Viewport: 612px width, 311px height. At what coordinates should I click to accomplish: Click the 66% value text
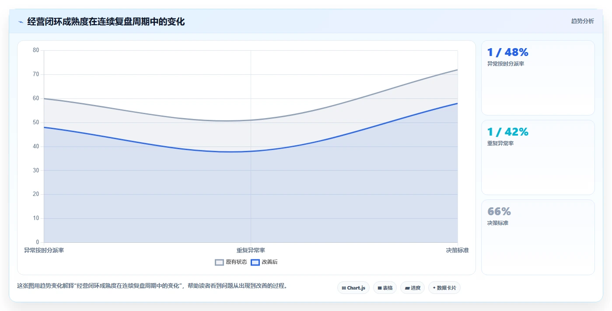pos(499,212)
